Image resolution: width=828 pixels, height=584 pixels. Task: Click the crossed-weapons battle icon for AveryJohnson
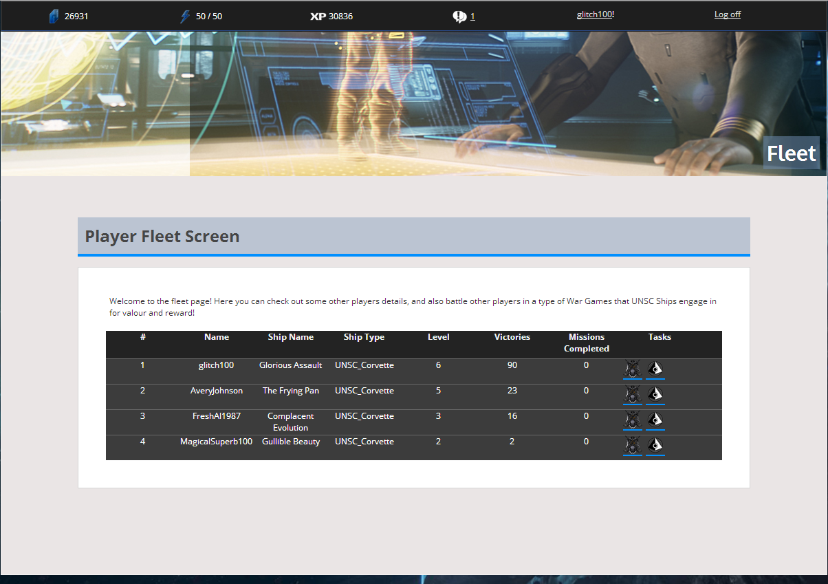pos(633,395)
